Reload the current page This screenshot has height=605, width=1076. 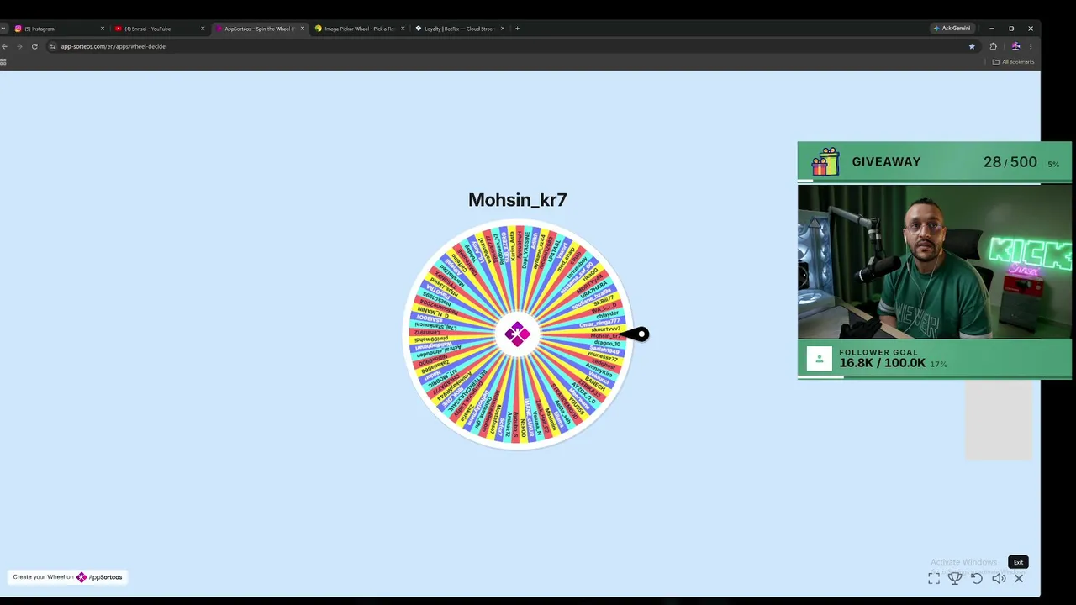(x=34, y=46)
